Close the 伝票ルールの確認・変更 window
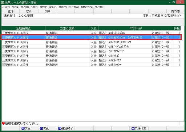Screen dimensions: 186x132 pyautogui.click(x=180, y=2)
